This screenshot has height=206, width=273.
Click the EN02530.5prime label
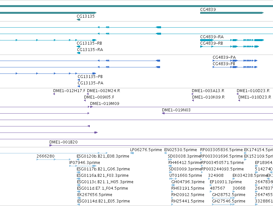[181, 150]
